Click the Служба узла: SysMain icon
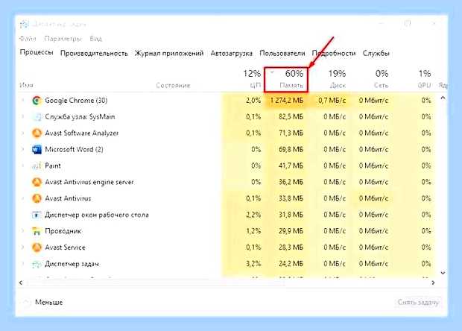Viewport: 462px width, 331px height. [37, 117]
